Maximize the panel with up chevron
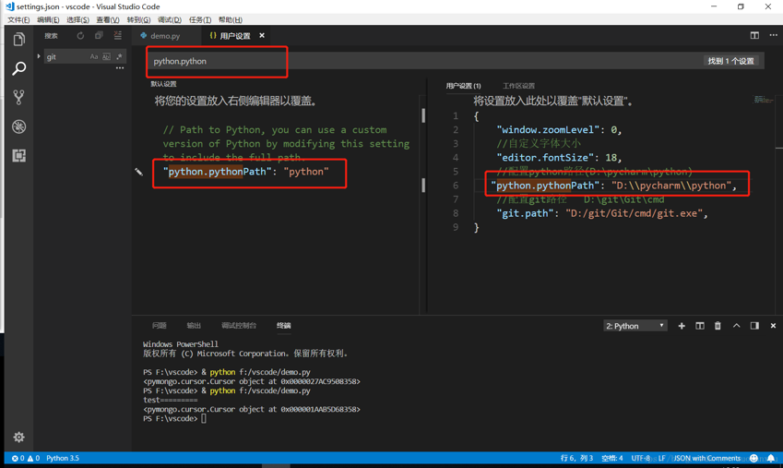 [737, 326]
